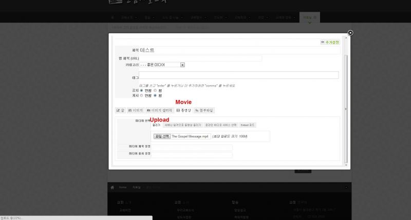Focus the 미디어 출처 media source field
The width and height of the screenshot is (411, 220).
192,154
